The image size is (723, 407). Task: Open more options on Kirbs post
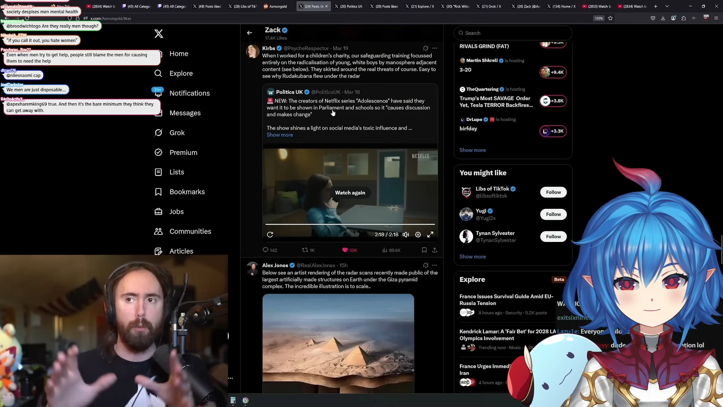click(x=435, y=48)
